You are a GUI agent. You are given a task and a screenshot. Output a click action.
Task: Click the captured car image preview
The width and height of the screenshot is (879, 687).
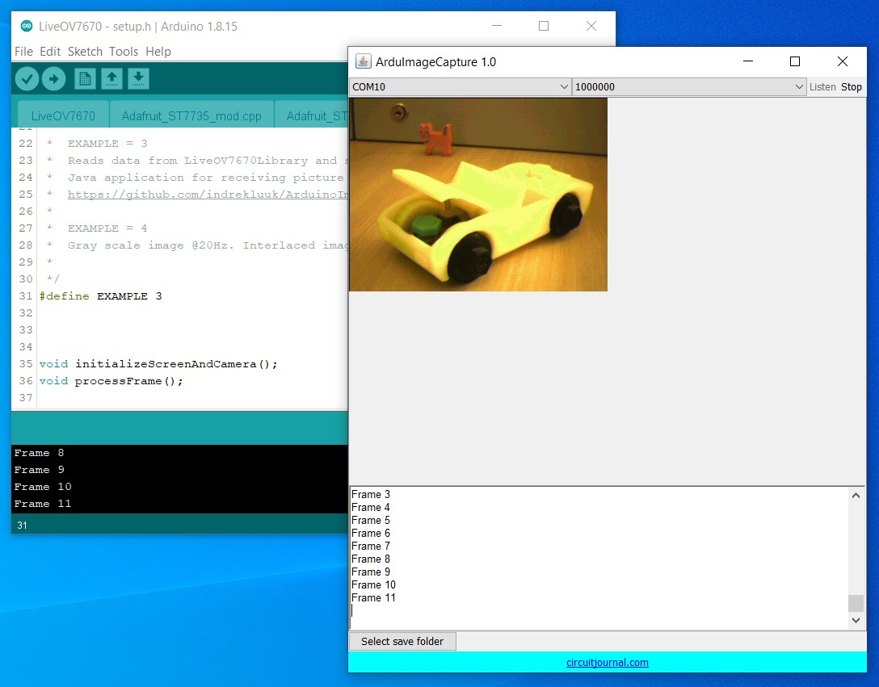pos(477,195)
